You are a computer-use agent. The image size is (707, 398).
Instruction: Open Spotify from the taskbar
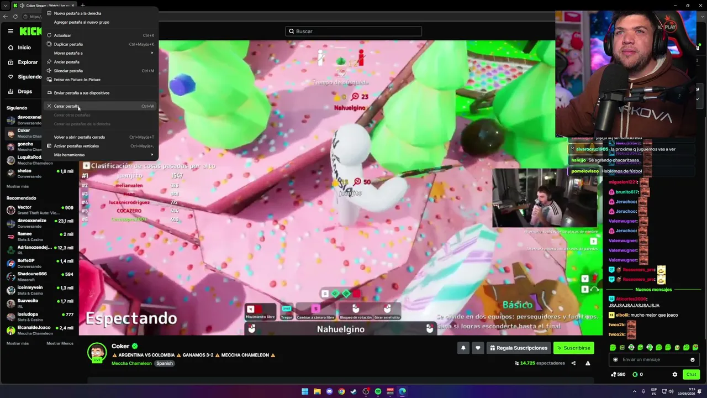[378, 391]
